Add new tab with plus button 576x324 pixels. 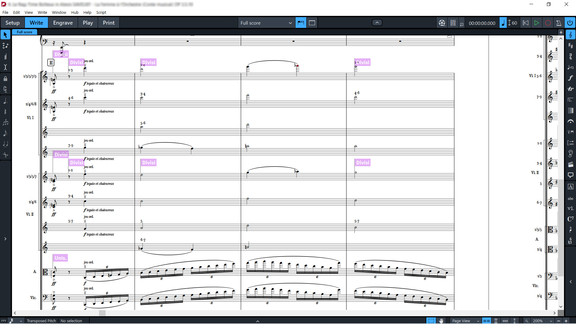[561, 32]
